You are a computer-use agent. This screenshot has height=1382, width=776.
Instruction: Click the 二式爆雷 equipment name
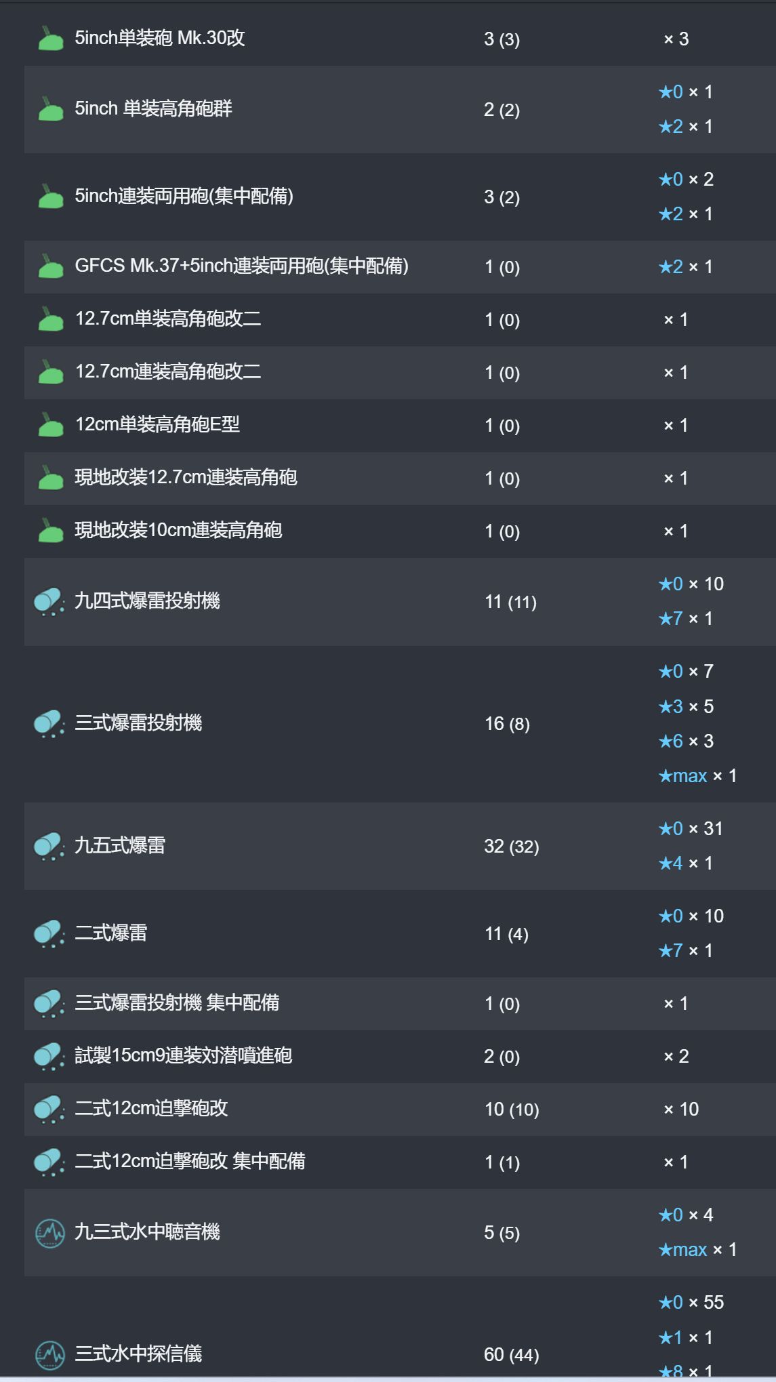110,933
